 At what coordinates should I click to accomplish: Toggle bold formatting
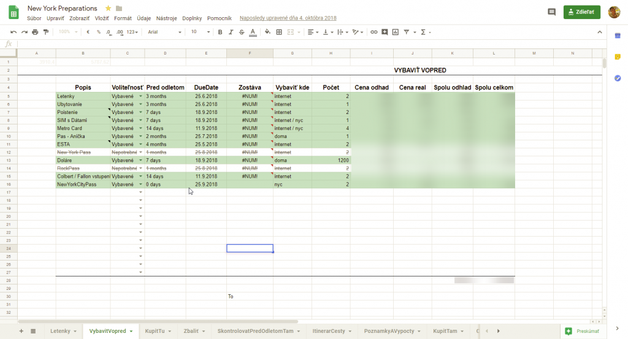click(220, 32)
